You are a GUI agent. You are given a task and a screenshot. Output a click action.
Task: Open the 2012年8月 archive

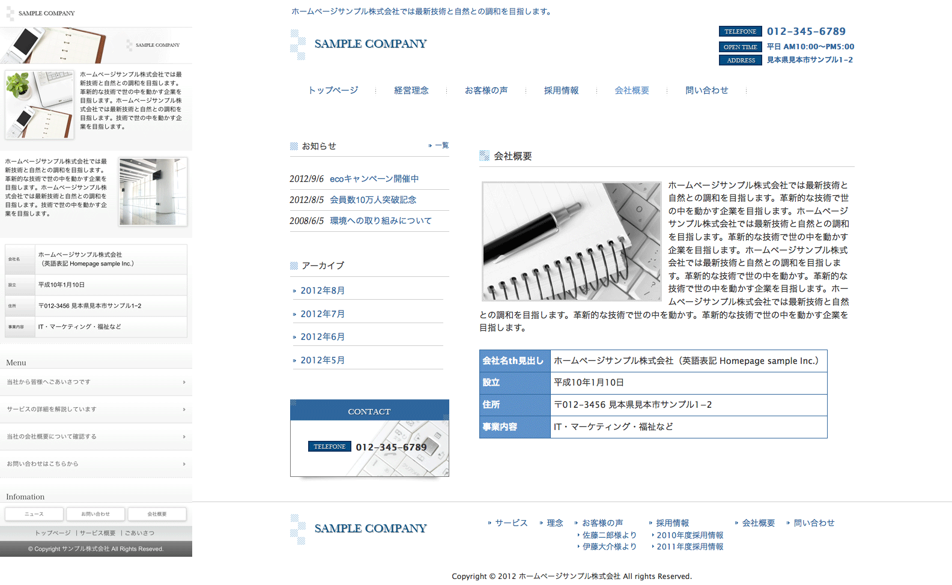pyautogui.click(x=323, y=291)
